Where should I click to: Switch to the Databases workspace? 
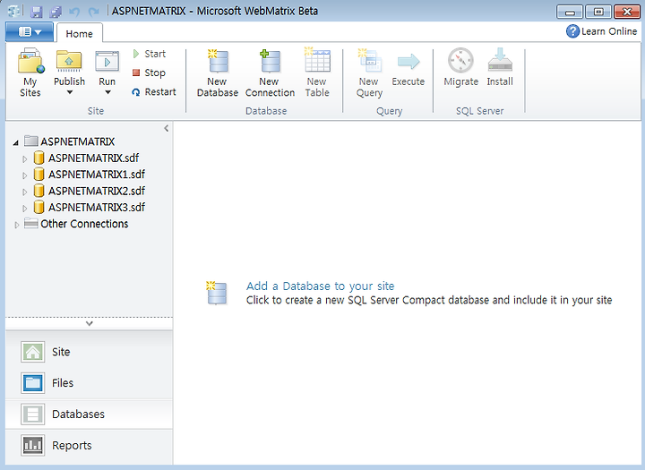89,414
